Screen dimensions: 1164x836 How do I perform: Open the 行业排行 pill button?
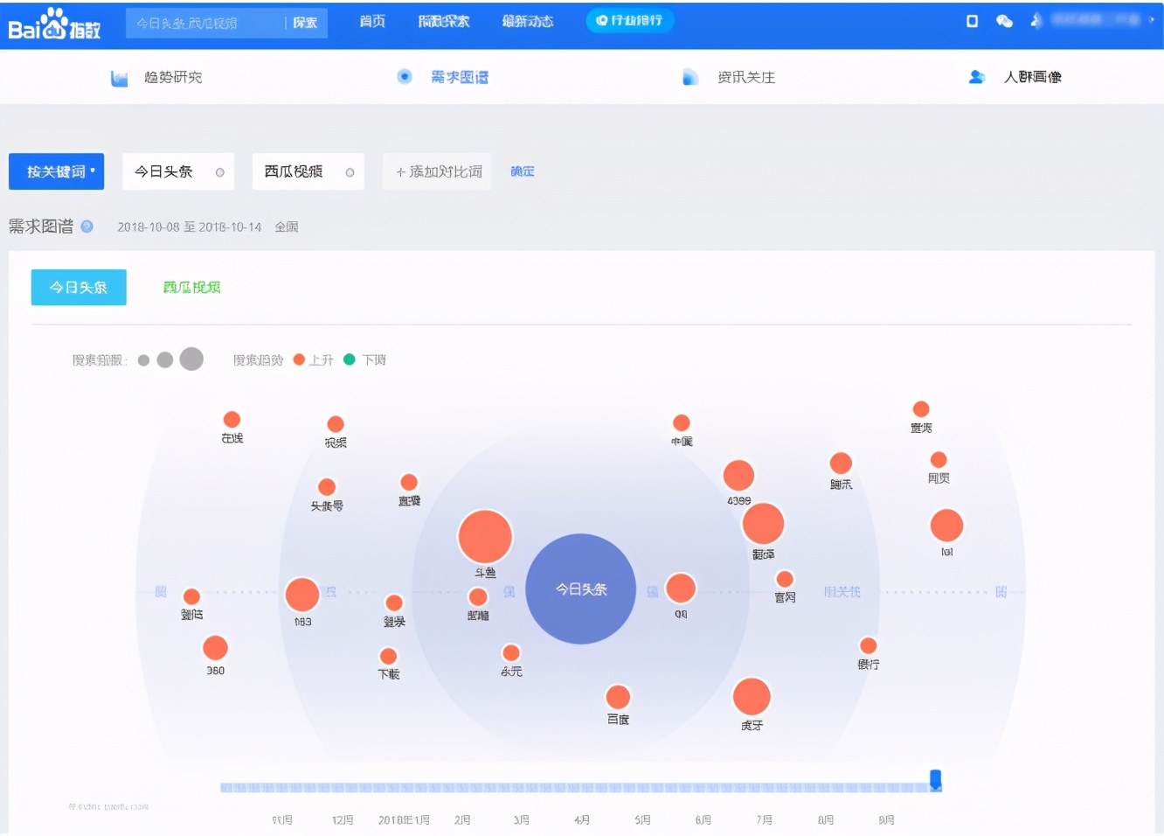629,20
